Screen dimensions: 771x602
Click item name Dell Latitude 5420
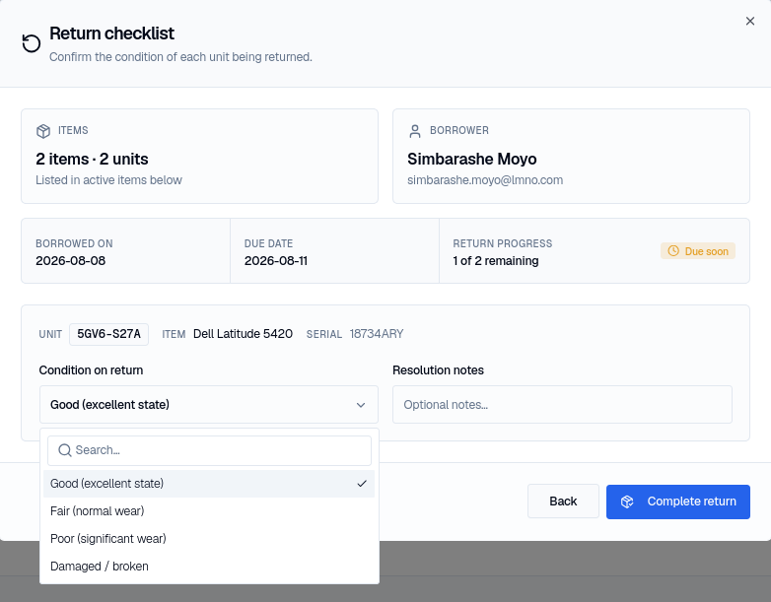click(243, 334)
